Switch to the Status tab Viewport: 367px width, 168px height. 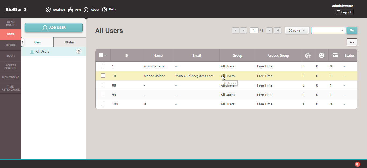(70, 42)
